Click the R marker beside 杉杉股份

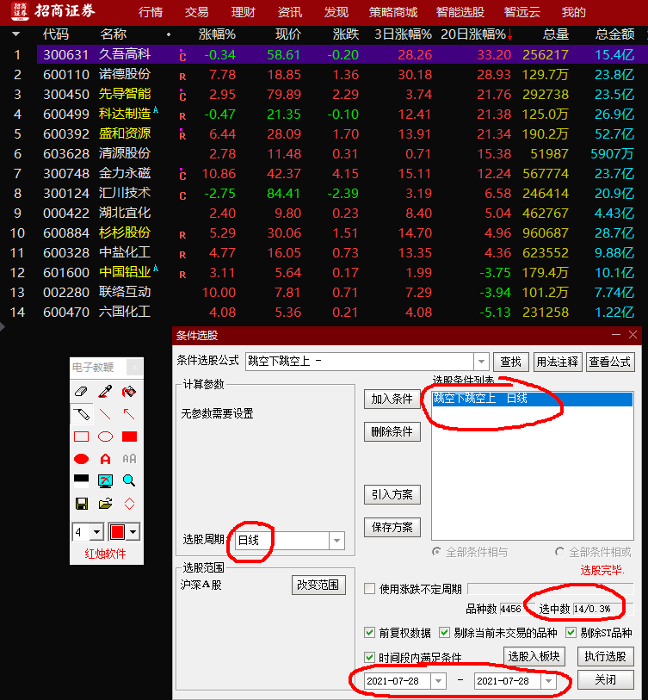[182, 235]
